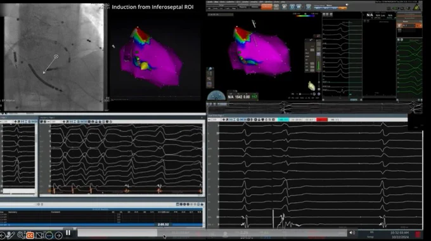Viewport: 431px width, 241px height.
Task: Open the more options ellipsis button
Action: coord(49,235)
